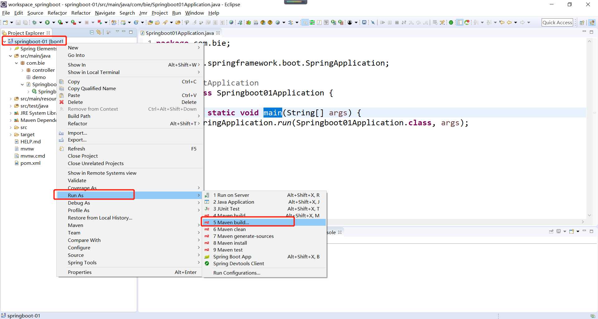Click the Open Console icon
598x319 pixels.
click(572, 231)
